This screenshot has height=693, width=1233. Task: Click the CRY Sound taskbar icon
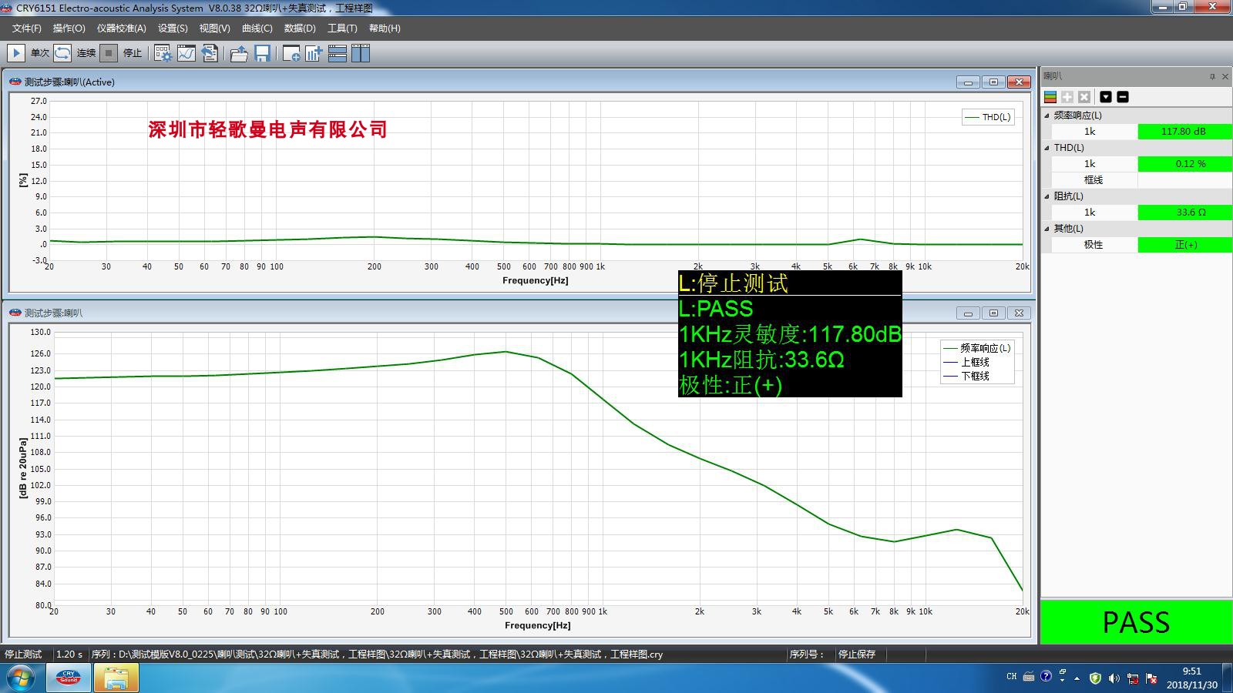[69, 678]
